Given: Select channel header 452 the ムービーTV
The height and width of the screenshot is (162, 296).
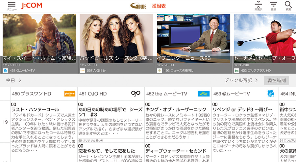Looking at the screenshot, I should click(178, 94).
